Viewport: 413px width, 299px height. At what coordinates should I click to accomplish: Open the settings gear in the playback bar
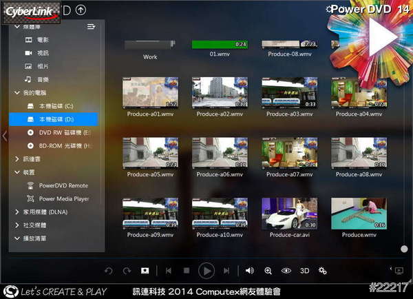(322, 271)
